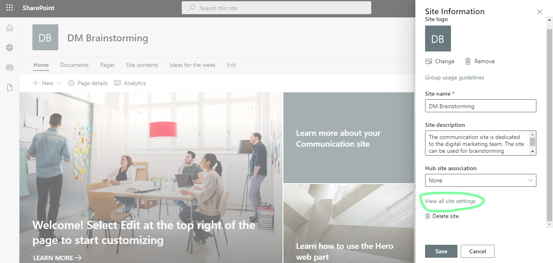This screenshot has width=553, height=263.
Task: Switch to the Documents tab
Action: 74,65
